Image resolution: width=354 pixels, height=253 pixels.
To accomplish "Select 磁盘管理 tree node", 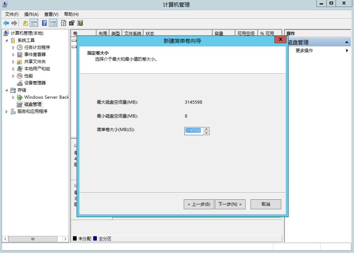I will point(33,104).
